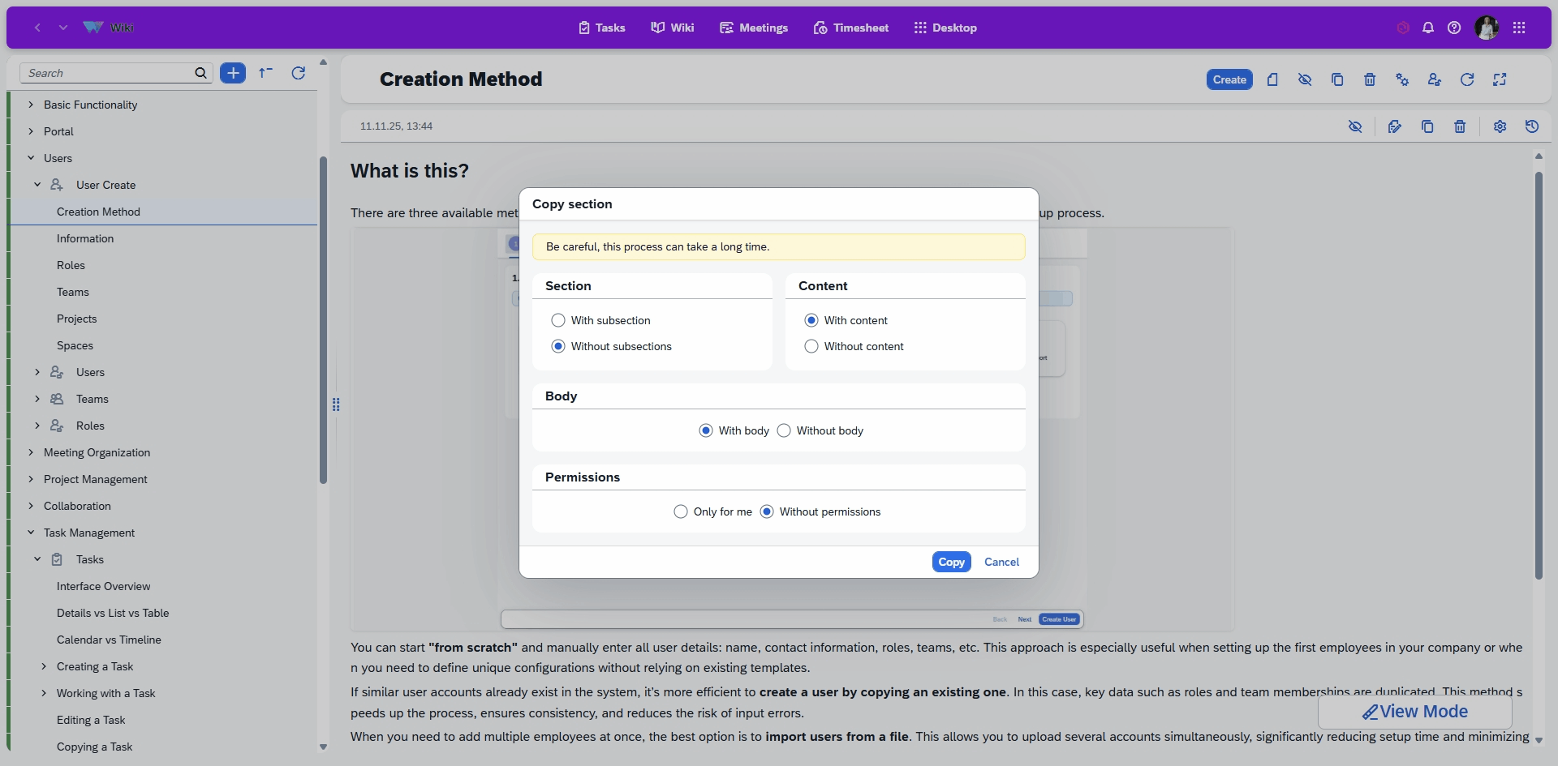Click the section settings gear icon
This screenshot has height=766, width=1558.
(1500, 126)
